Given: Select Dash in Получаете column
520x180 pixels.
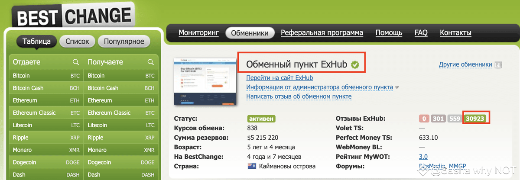Looking at the screenshot, I should coord(121,175).
